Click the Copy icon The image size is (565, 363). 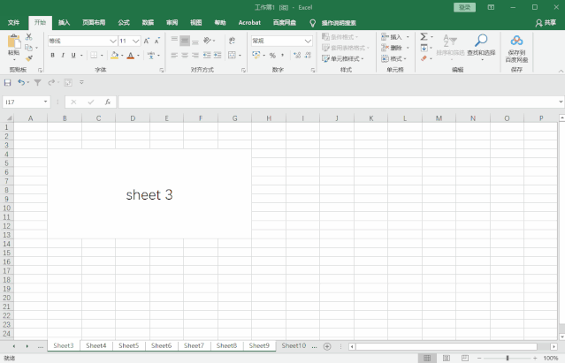click(x=29, y=48)
